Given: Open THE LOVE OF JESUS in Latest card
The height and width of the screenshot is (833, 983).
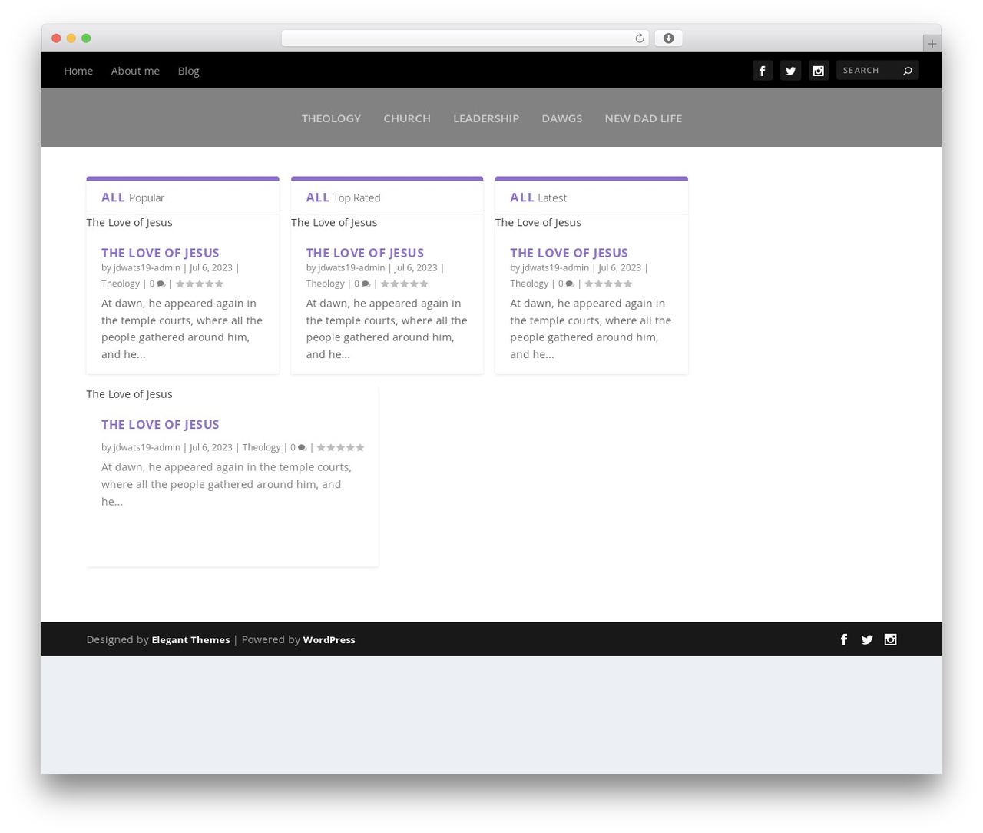Looking at the screenshot, I should pos(569,253).
